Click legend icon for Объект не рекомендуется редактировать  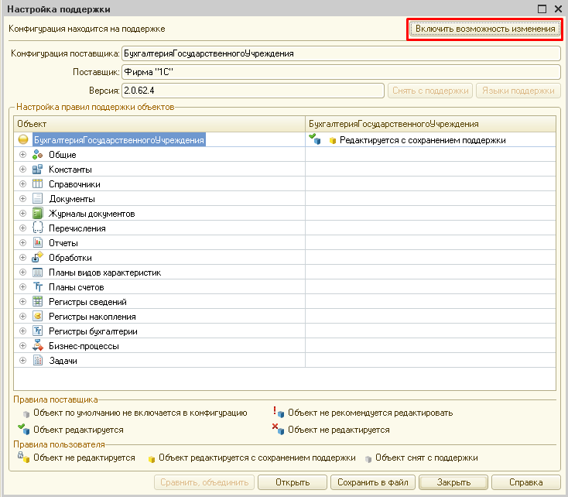[x=279, y=412]
